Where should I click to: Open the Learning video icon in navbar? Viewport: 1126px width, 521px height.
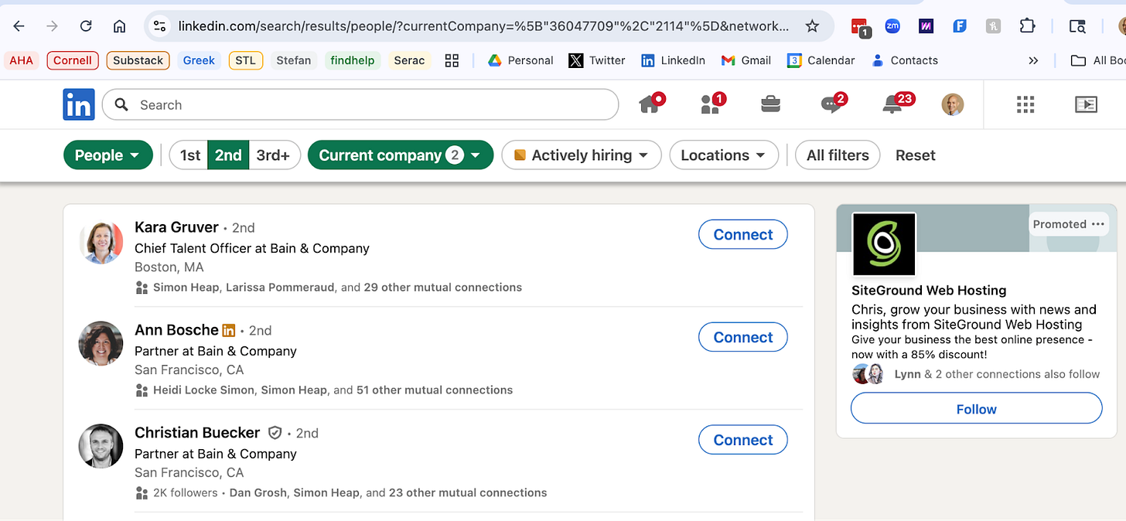tap(1086, 104)
